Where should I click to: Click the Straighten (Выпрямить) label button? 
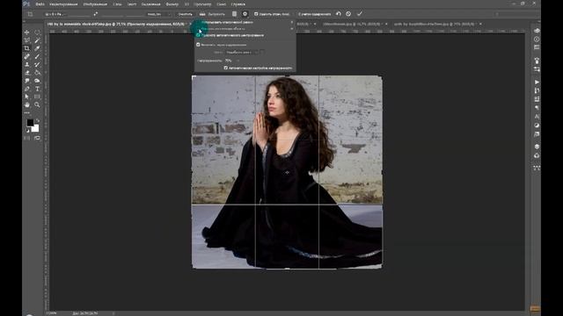coord(216,14)
